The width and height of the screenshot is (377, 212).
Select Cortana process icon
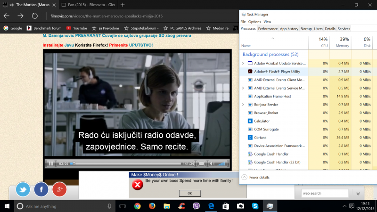(x=250, y=138)
